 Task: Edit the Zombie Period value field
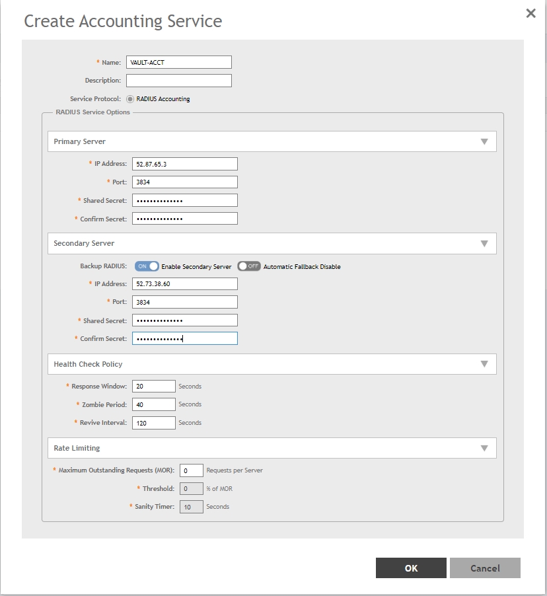click(x=153, y=404)
